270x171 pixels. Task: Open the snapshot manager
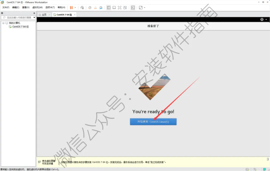(x=101, y=7)
